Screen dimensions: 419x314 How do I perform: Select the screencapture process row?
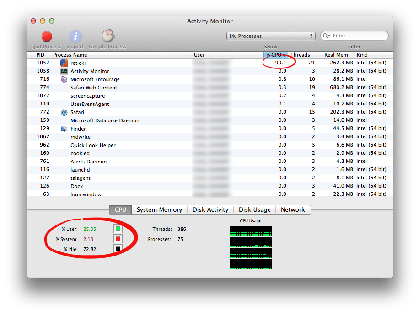click(210, 96)
